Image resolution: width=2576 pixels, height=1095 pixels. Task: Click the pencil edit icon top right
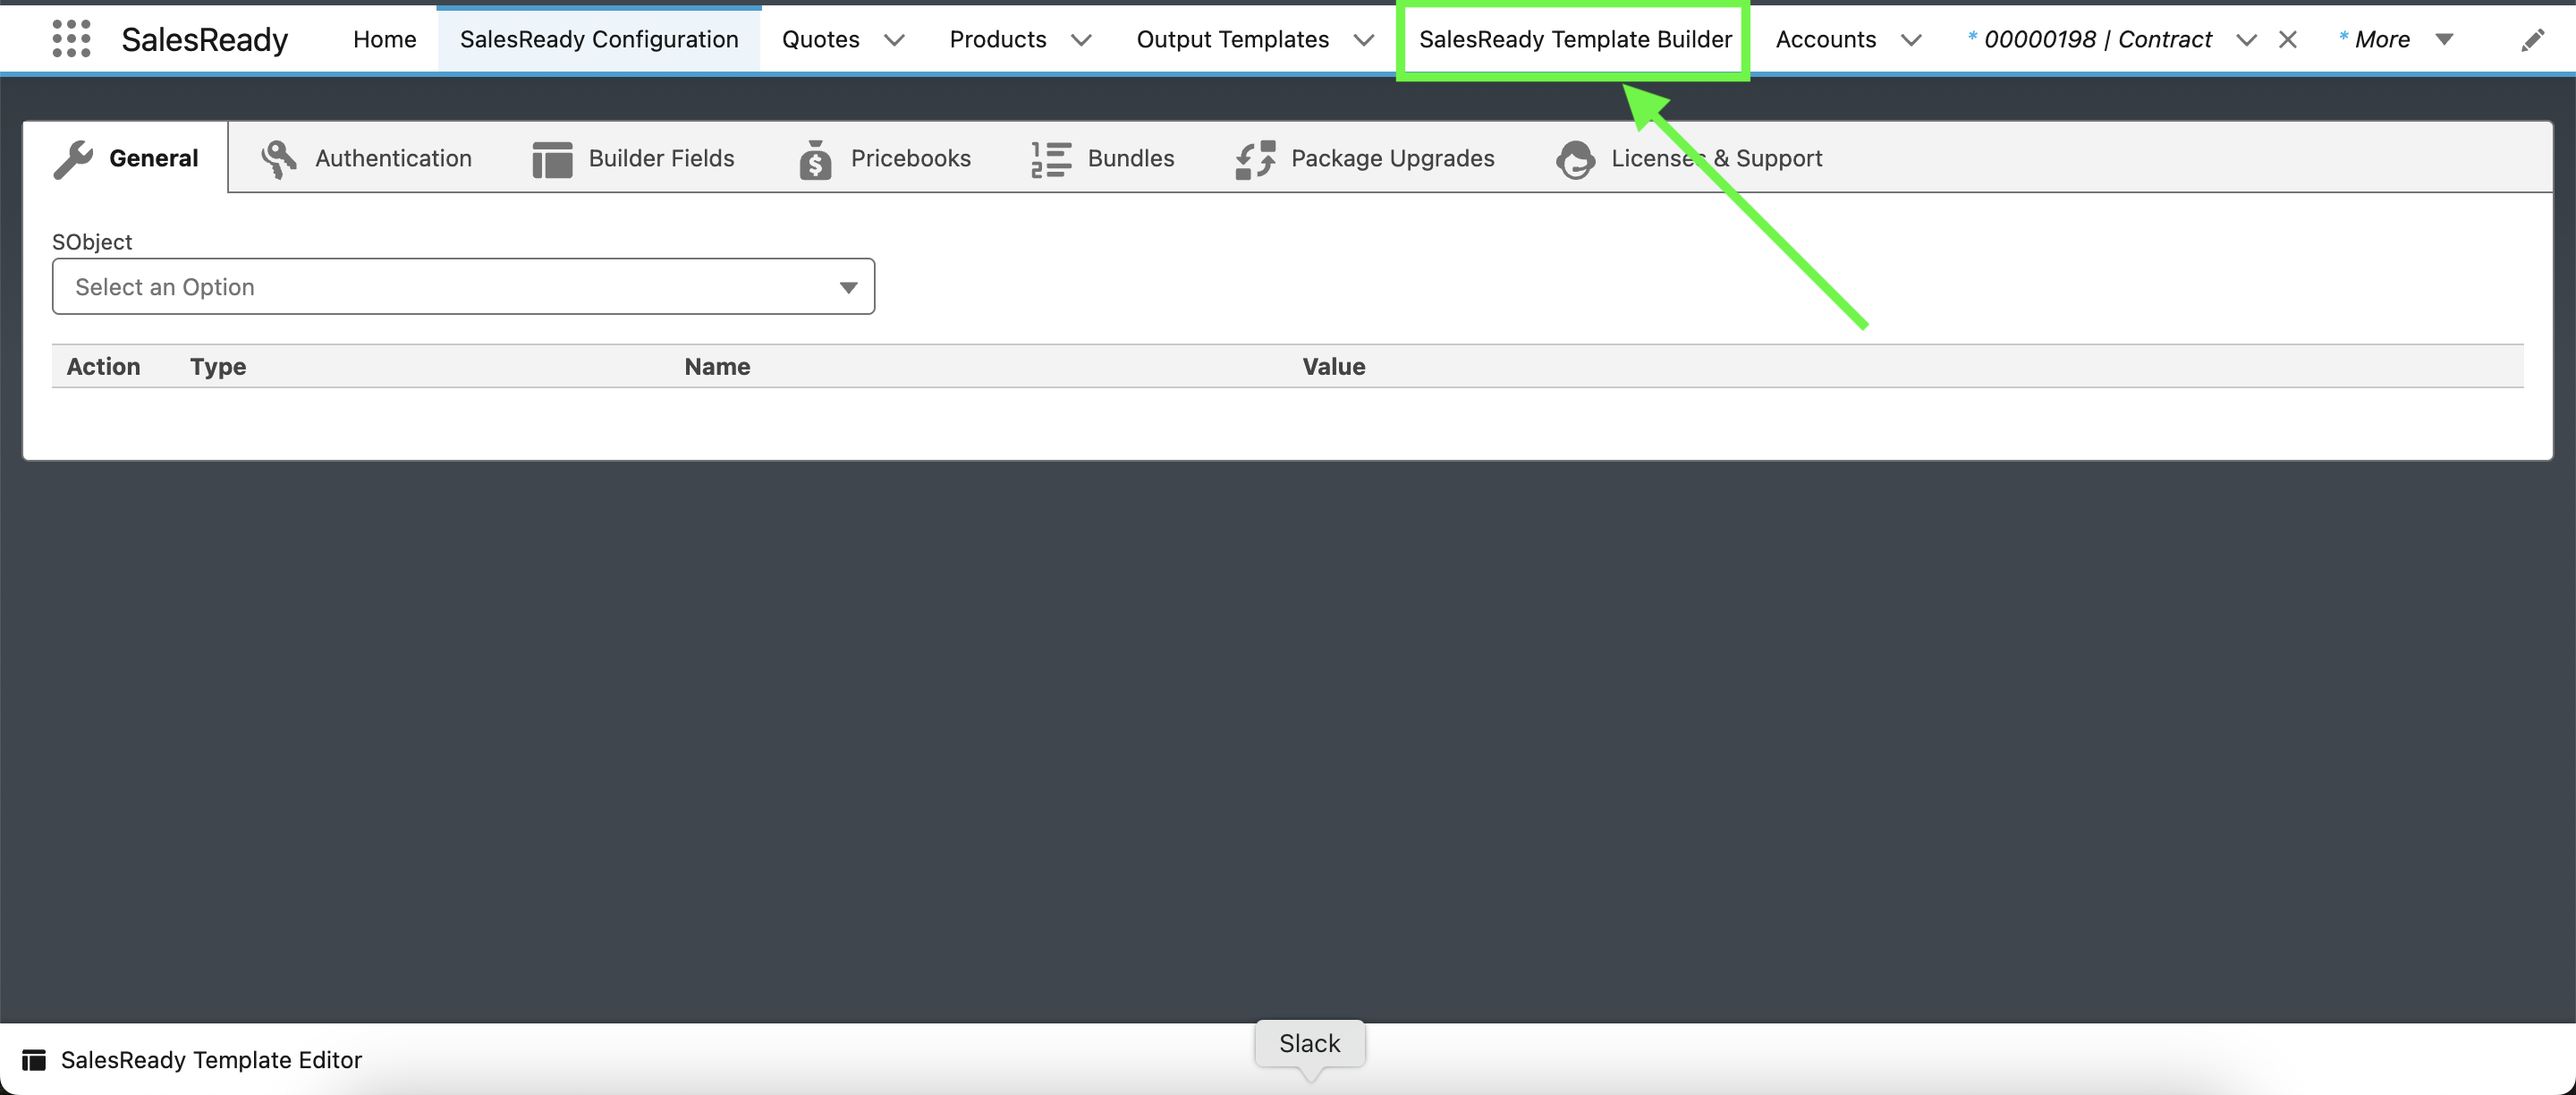[2533, 39]
